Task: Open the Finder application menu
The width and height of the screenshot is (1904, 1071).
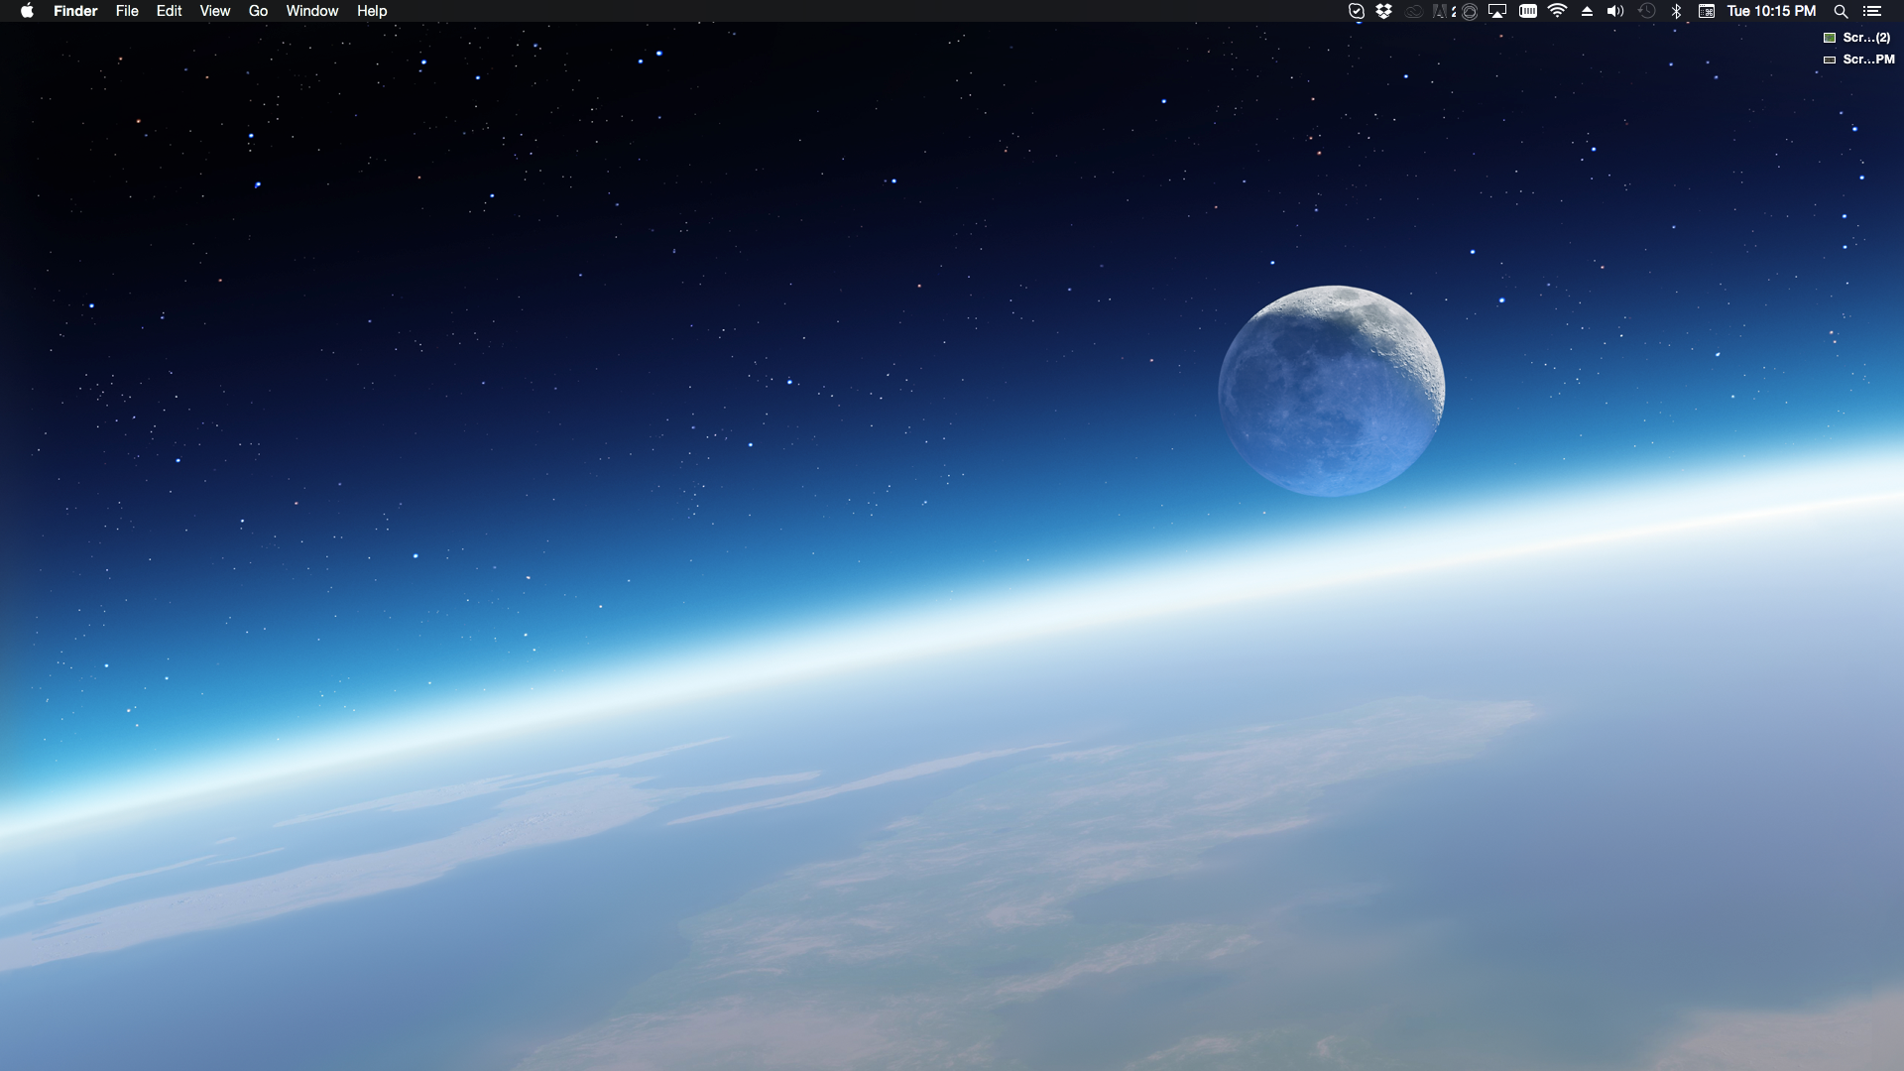Action: point(75,11)
